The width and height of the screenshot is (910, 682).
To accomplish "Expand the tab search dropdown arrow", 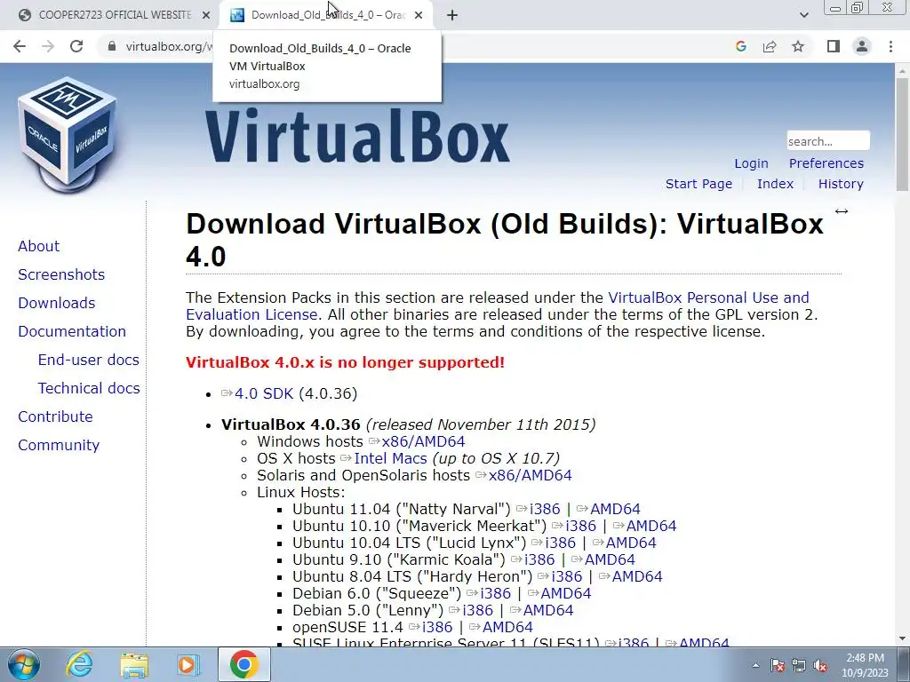I will coord(803,15).
